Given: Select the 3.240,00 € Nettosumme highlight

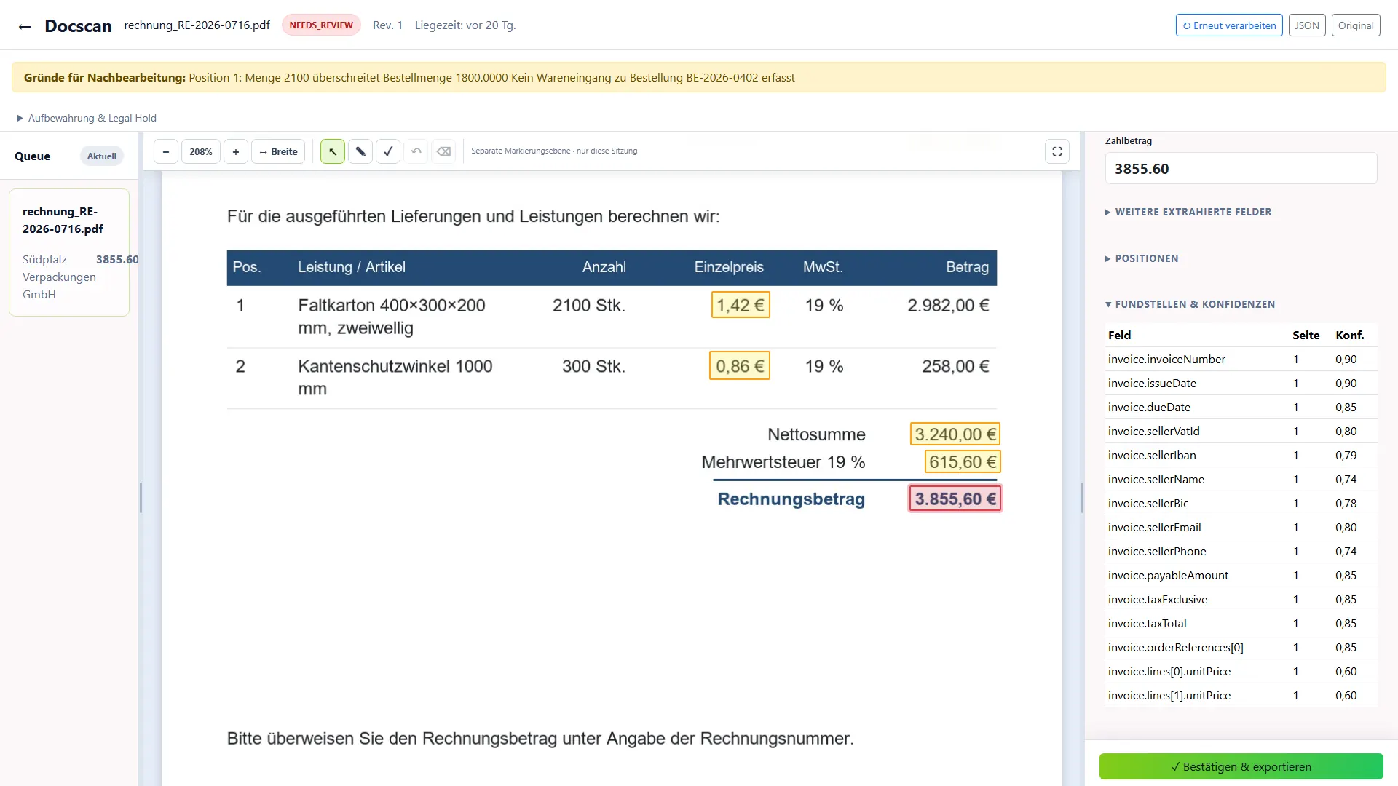Looking at the screenshot, I should tap(955, 434).
